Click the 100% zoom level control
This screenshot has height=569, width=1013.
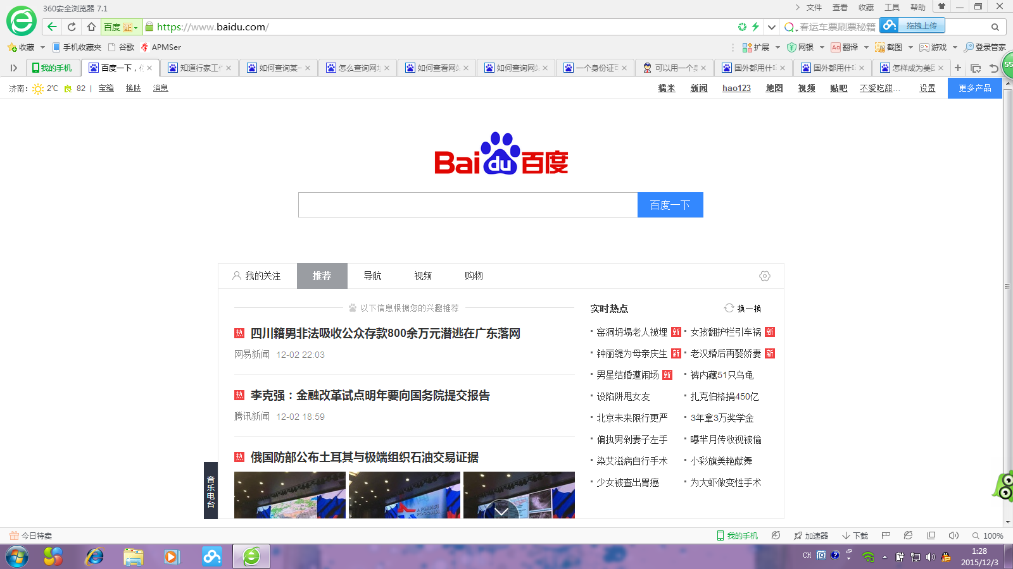tap(988, 535)
